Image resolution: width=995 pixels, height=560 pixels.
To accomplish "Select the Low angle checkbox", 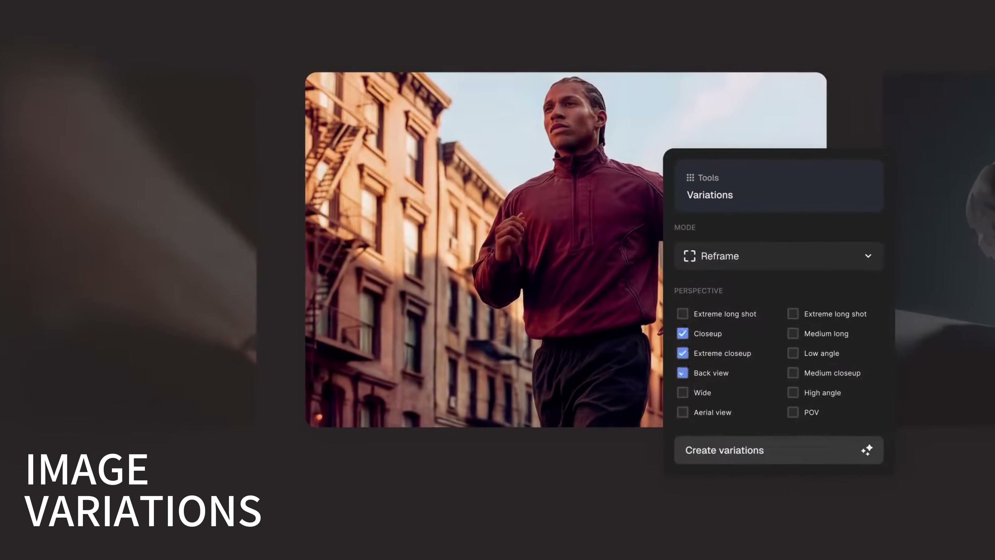I will (x=793, y=353).
